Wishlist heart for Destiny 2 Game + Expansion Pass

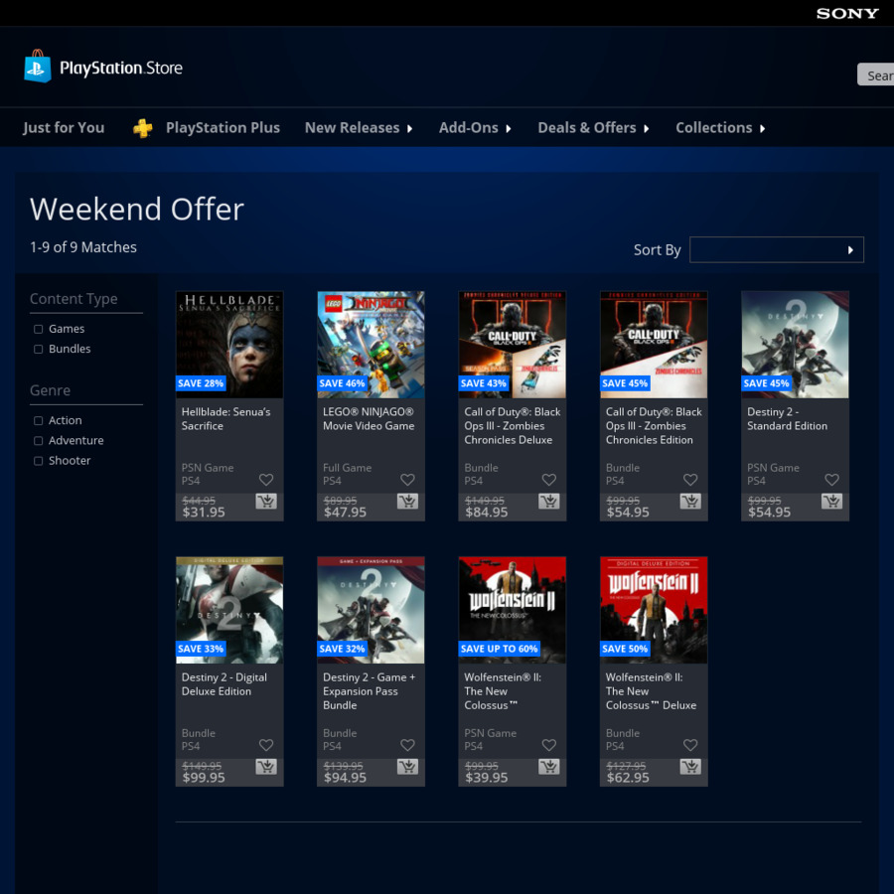407,745
